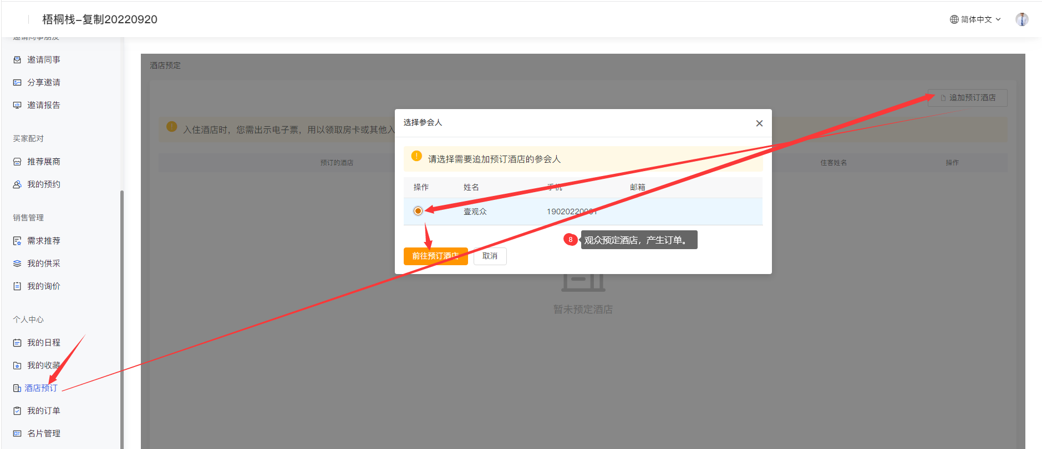The width and height of the screenshot is (1042, 449).
Task: Click the 我的收藏 star-folder icon
Action: click(x=17, y=365)
